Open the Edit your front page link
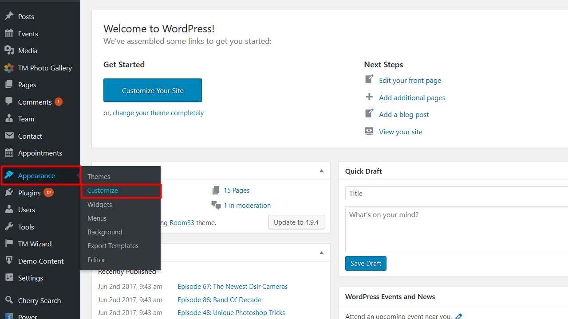 point(410,81)
